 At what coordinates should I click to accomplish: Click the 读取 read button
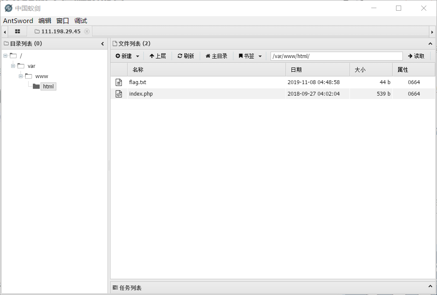click(x=416, y=56)
